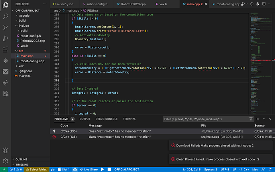Open the Explorer view in activity bar

pos(6,5)
